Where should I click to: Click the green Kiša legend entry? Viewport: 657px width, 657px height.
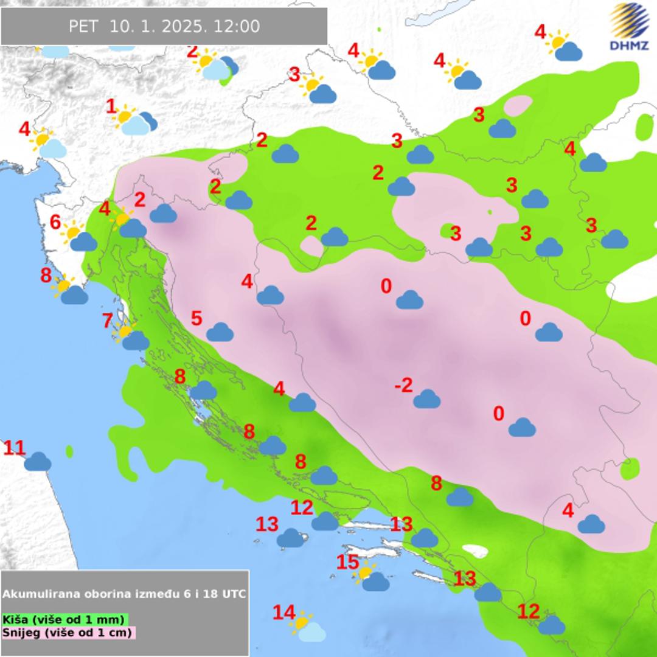point(64,619)
